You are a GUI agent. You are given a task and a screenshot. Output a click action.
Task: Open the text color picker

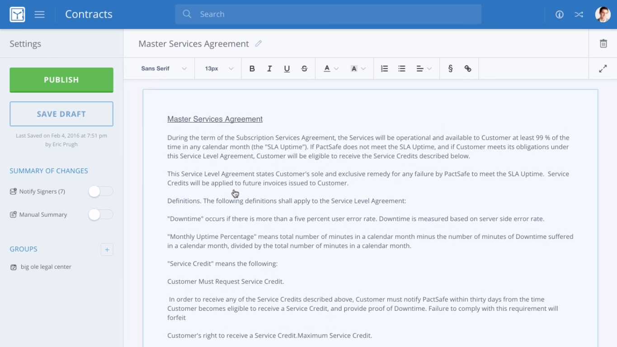(x=331, y=69)
